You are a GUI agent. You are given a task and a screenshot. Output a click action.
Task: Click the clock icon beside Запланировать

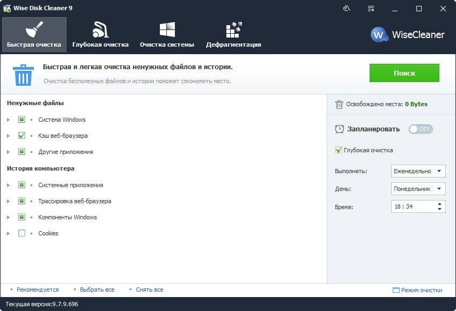point(340,129)
